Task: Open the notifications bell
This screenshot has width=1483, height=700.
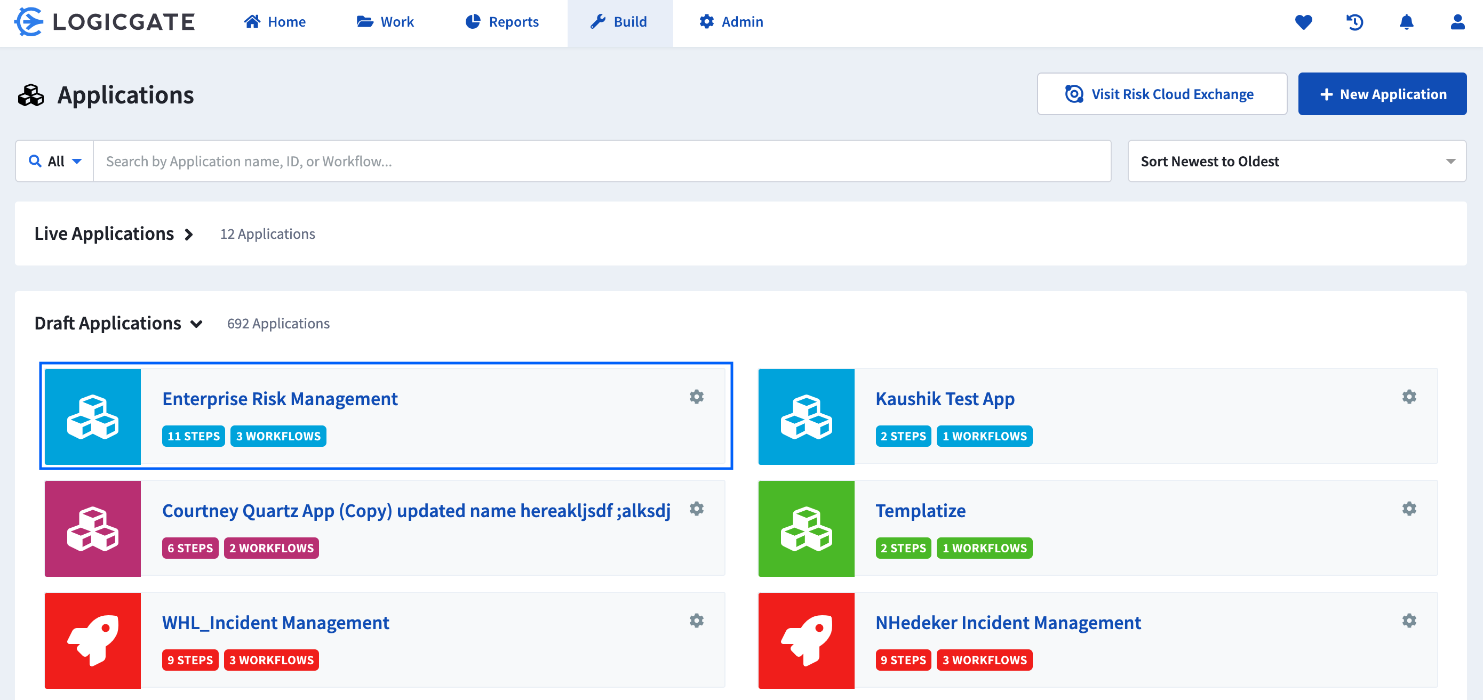Action: [1406, 22]
